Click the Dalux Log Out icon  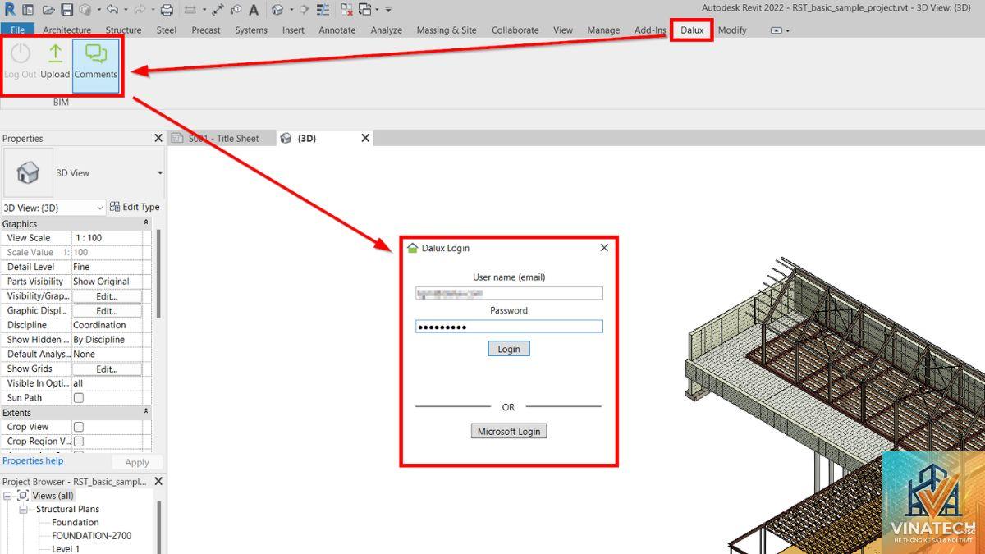[21, 62]
